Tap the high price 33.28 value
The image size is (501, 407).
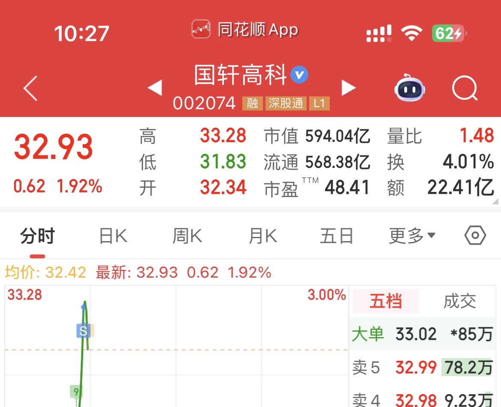click(x=223, y=135)
